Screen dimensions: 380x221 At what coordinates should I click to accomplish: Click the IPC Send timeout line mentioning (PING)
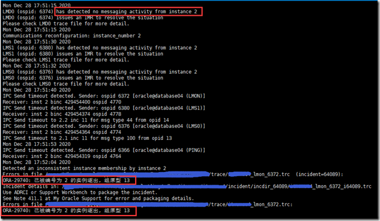(x=104, y=150)
